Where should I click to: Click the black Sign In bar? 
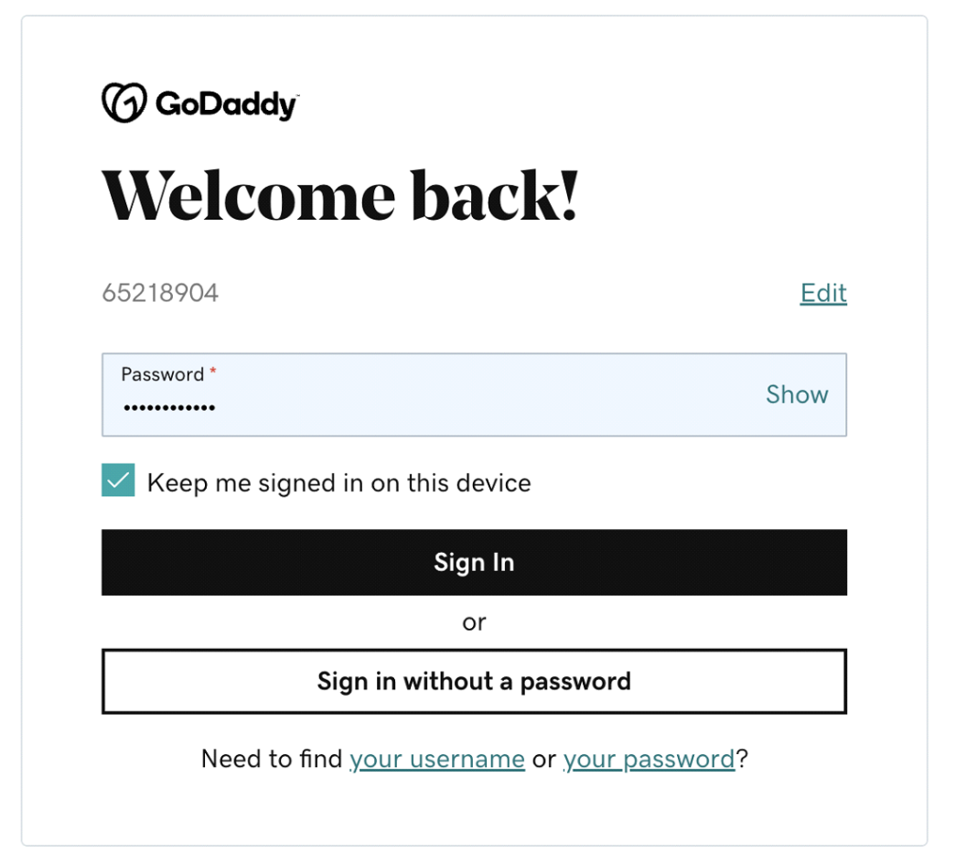point(474,562)
